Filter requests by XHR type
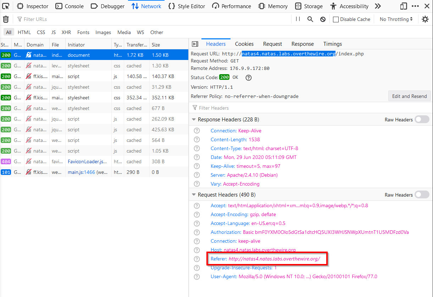The image size is (433, 297). pos(66,32)
